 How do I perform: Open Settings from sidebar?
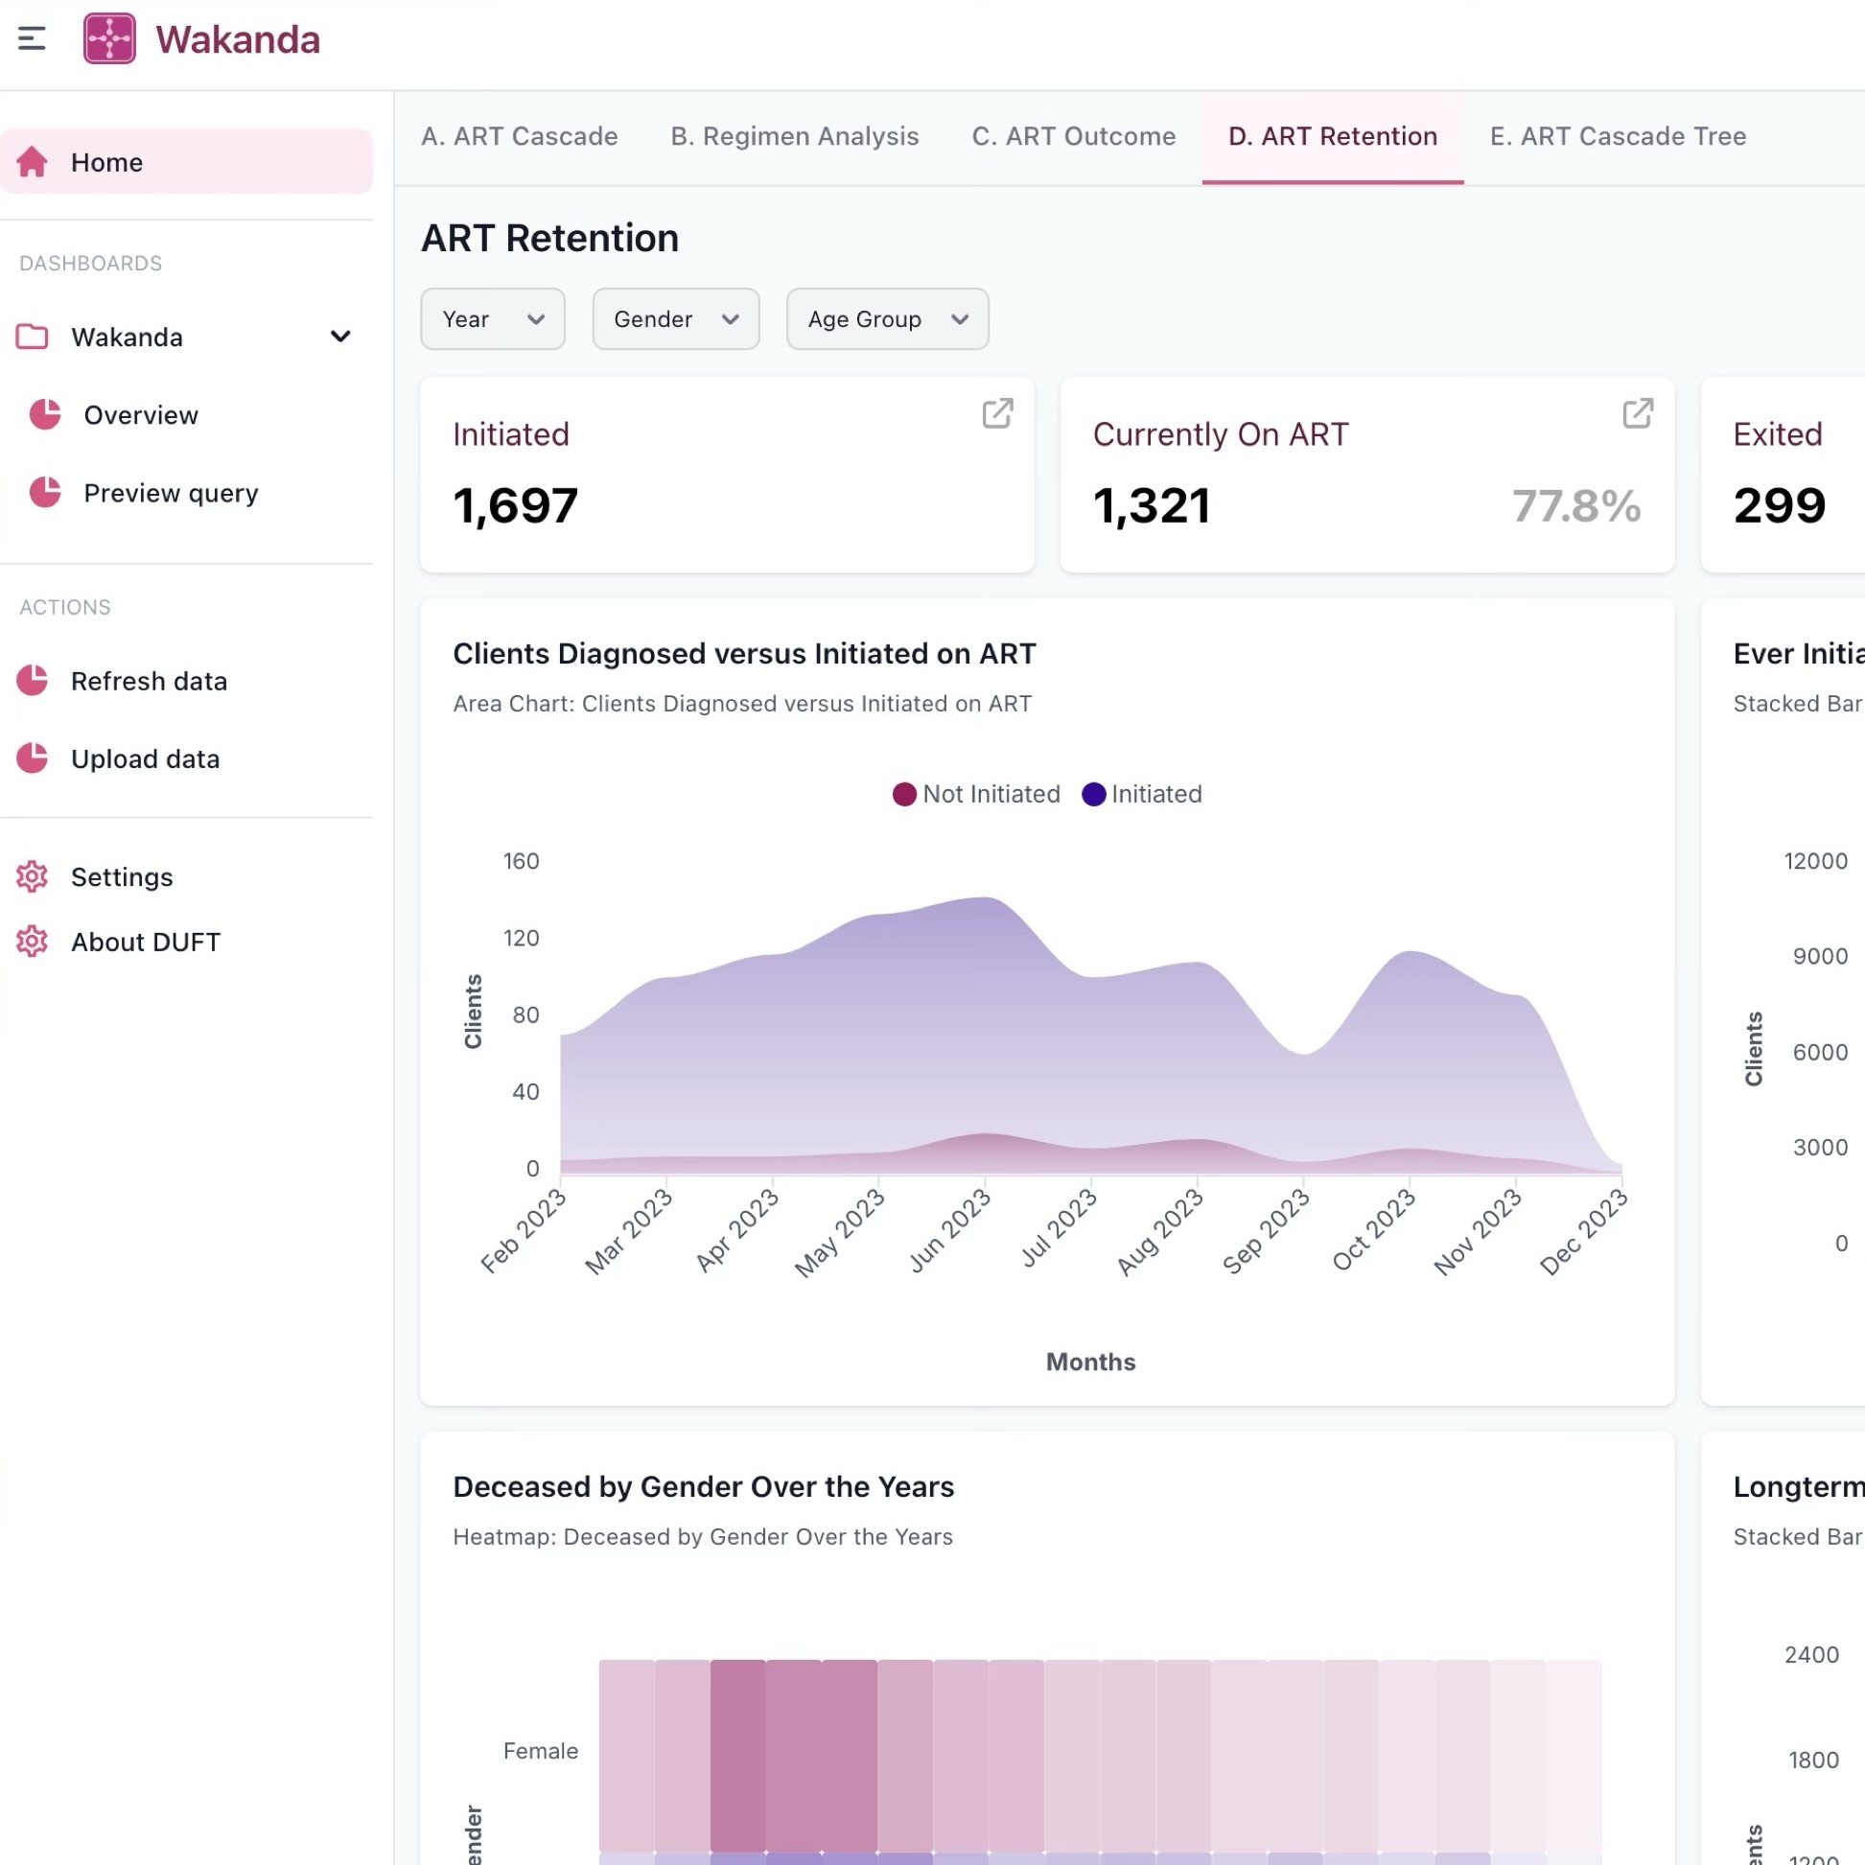point(122,877)
